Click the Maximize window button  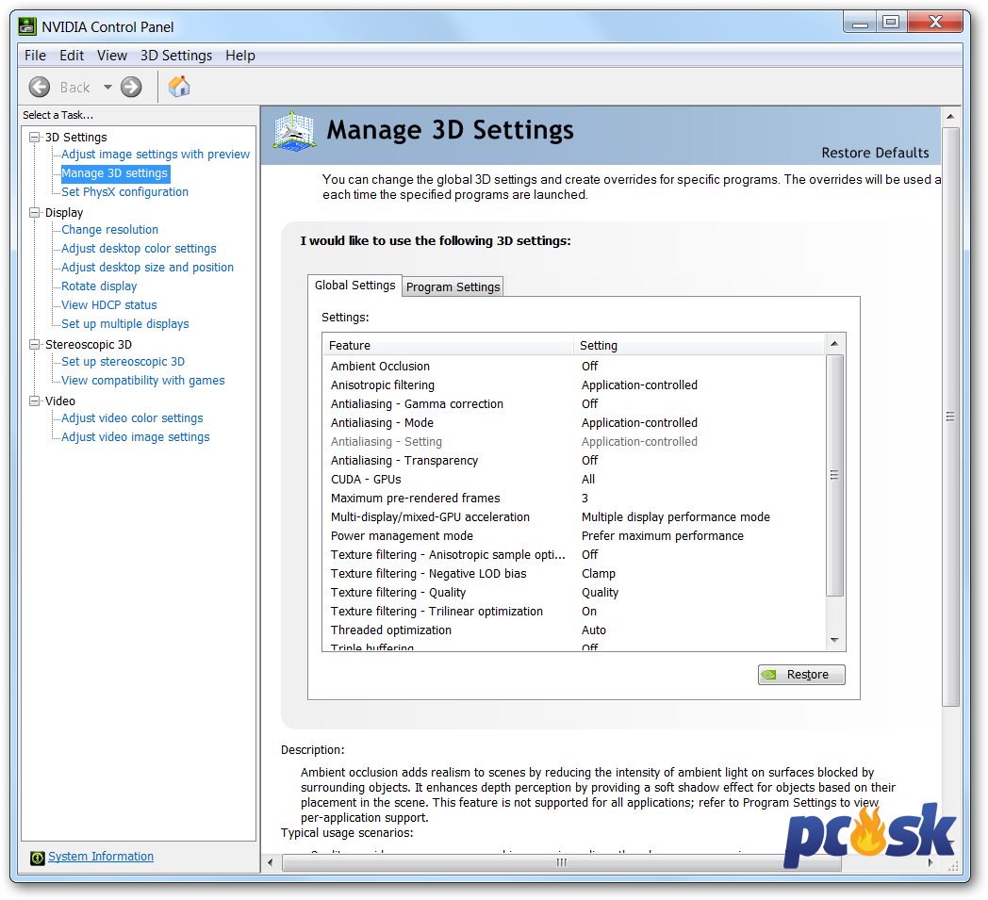[x=890, y=22]
